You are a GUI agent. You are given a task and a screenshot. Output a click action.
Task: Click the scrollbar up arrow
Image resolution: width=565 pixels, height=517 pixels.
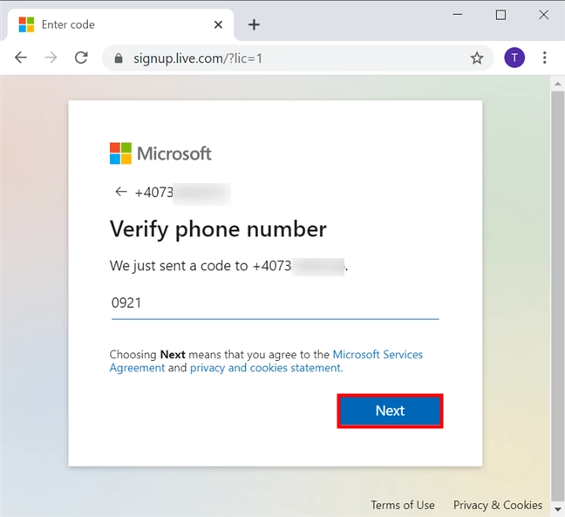point(558,84)
